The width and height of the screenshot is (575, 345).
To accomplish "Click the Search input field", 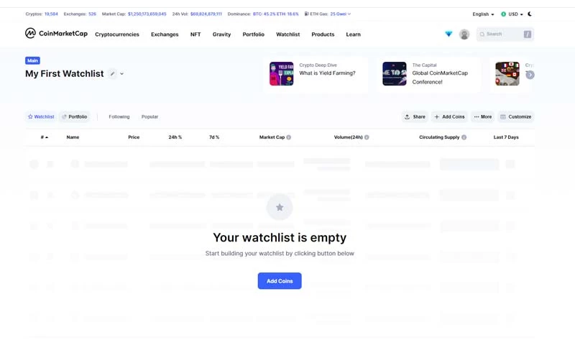I will (503, 34).
